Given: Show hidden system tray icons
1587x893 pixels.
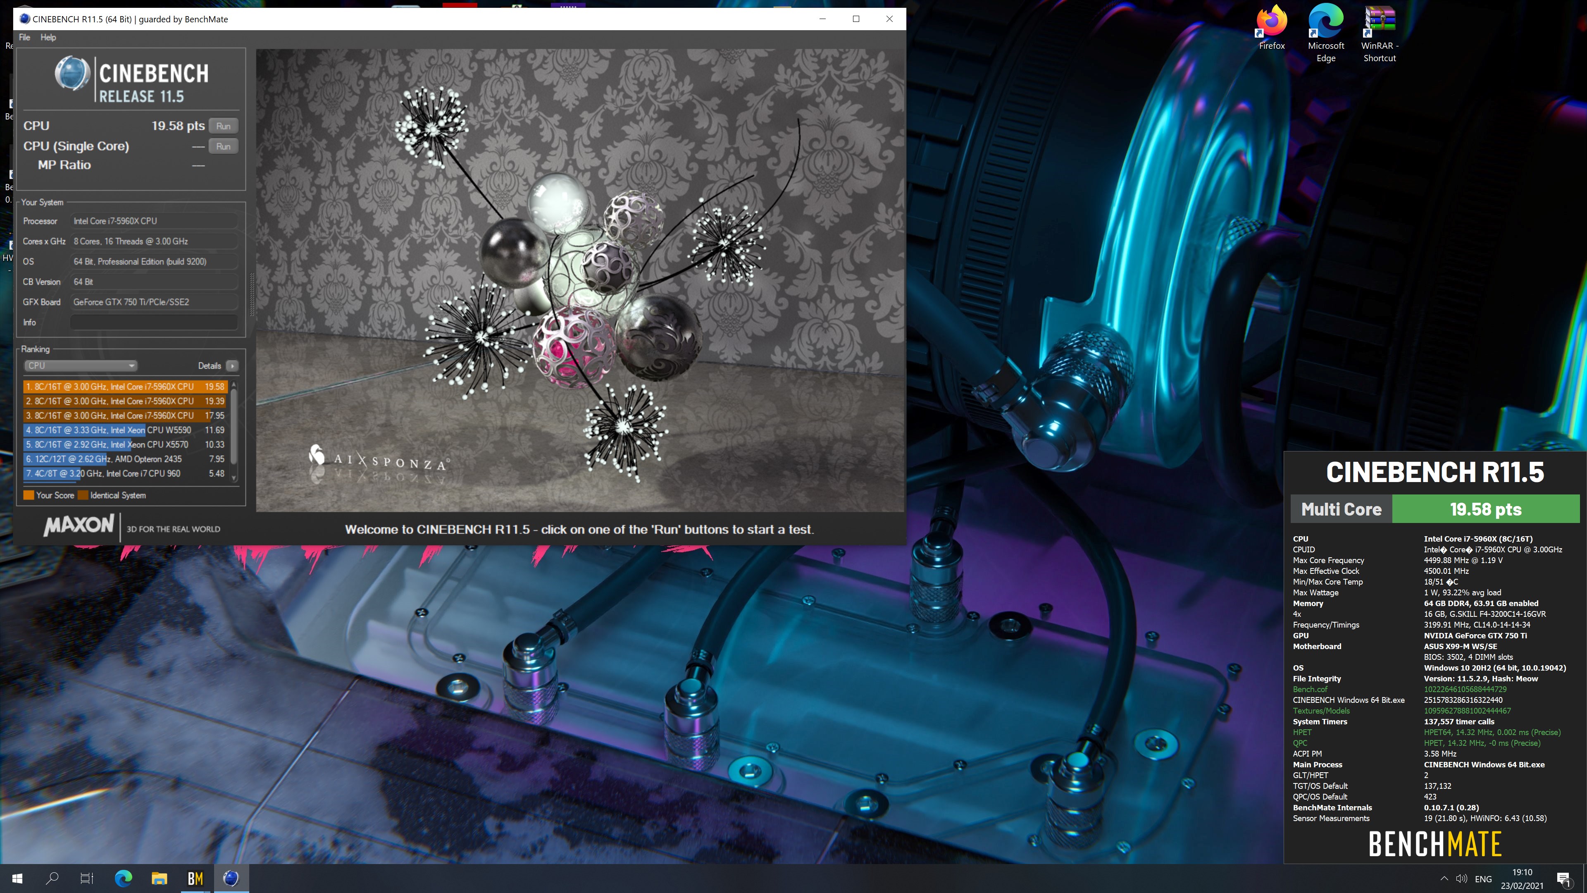Looking at the screenshot, I should pos(1444,879).
